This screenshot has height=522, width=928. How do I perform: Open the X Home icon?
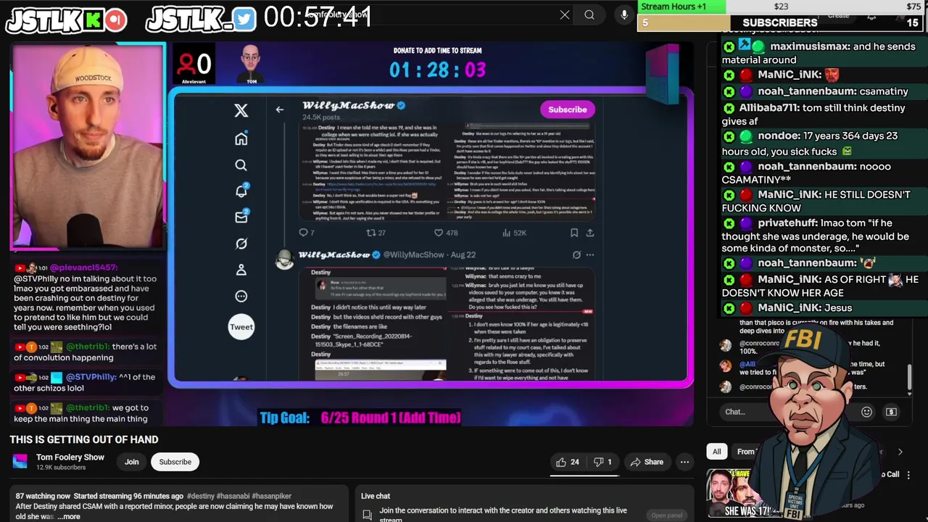241,138
